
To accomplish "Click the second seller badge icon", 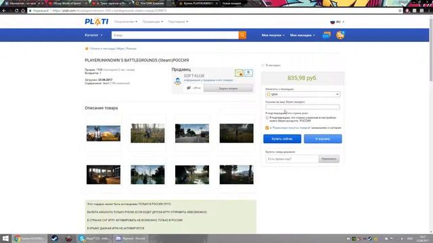I will (248, 73).
